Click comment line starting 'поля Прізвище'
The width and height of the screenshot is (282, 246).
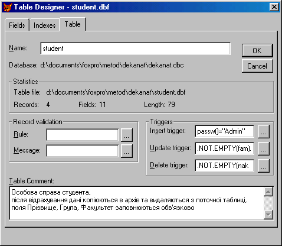click(x=103, y=208)
